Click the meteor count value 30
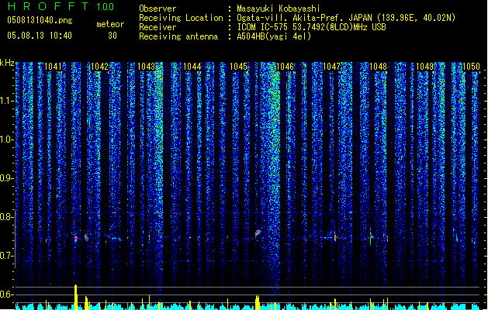Screen dimensions: 488x310 [x=112, y=36]
